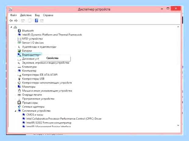Viewport: 189px width, 141px height.
Task: Open the Действие menu
Action: [x=26, y=15]
